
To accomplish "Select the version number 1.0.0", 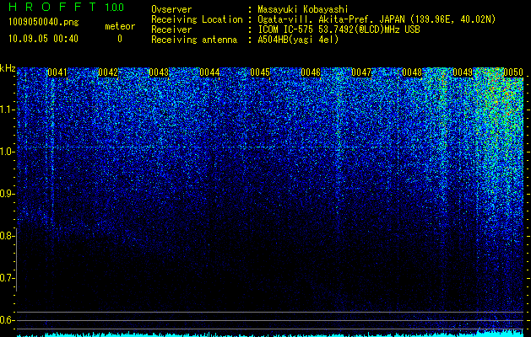I will click(115, 8).
